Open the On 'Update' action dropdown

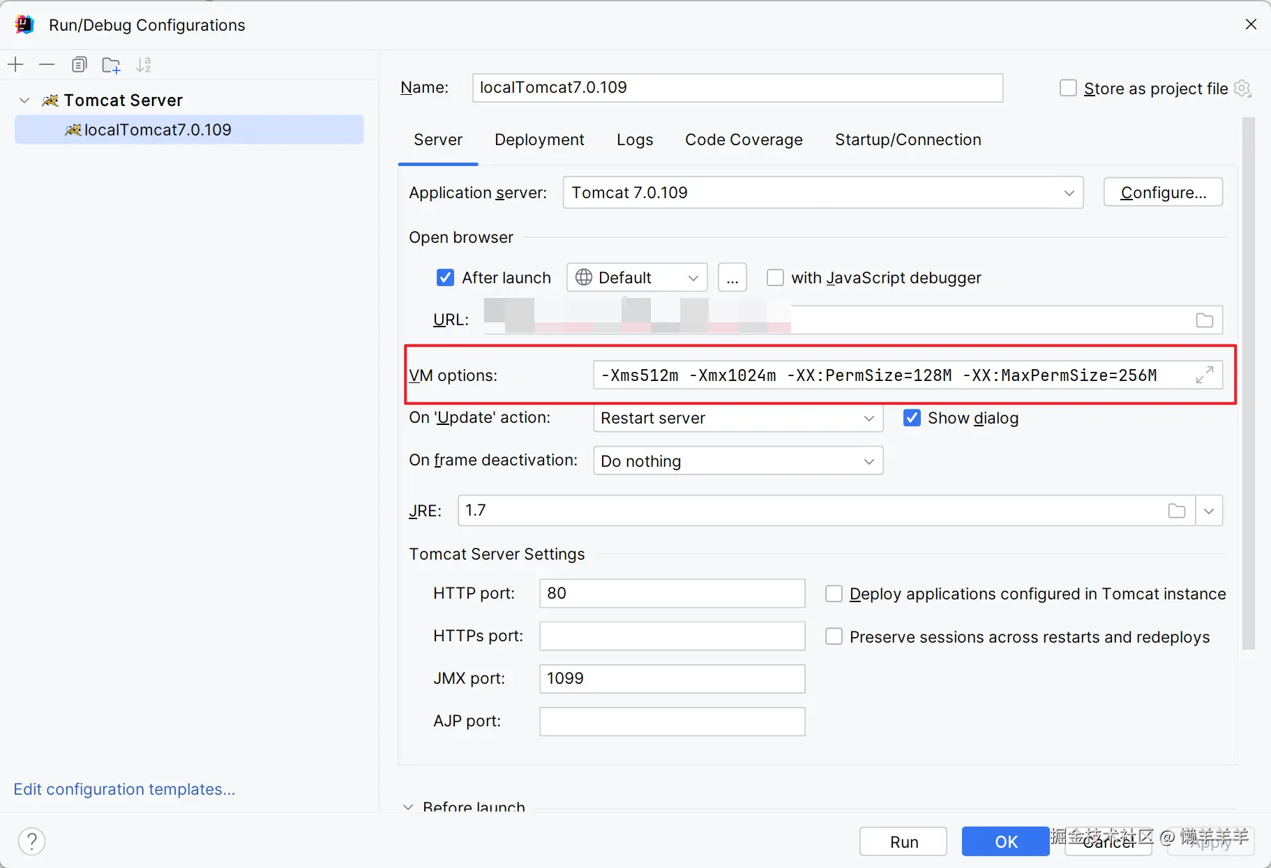738,418
